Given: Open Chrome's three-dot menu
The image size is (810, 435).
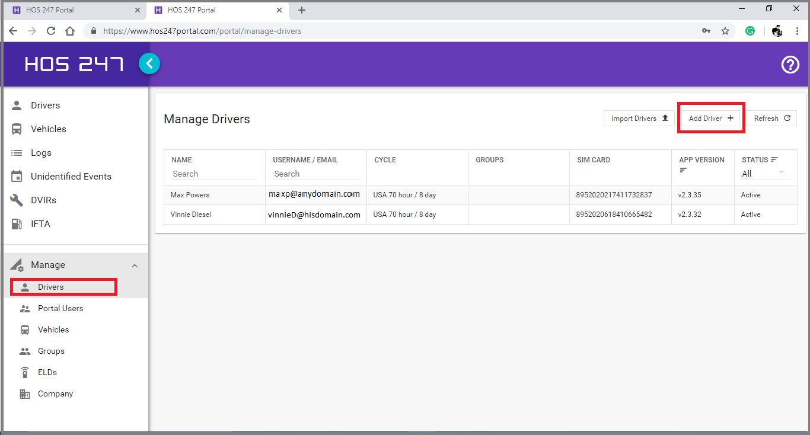Looking at the screenshot, I should [798, 30].
